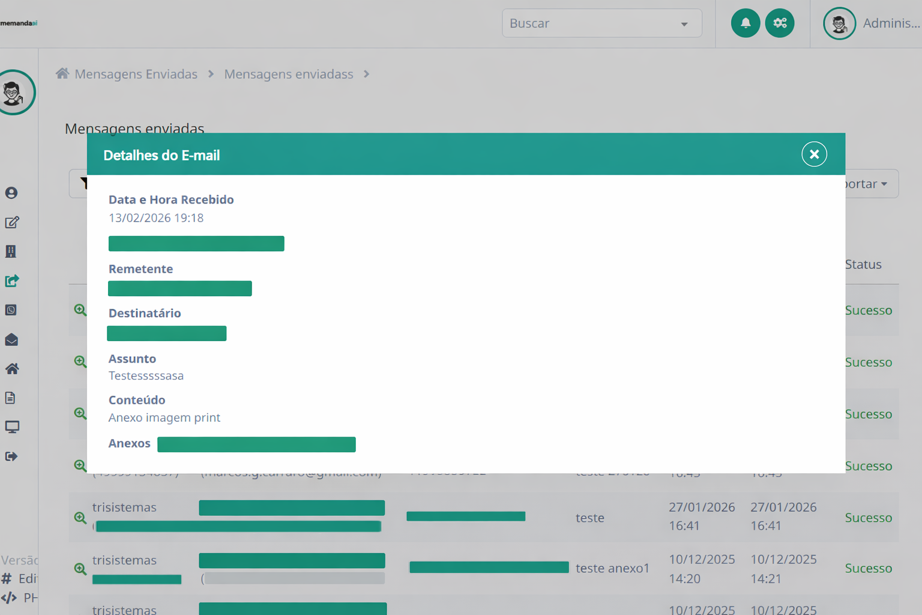Screen dimensions: 922x615
Task: Open the settings gears icon
Action: (x=780, y=23)
